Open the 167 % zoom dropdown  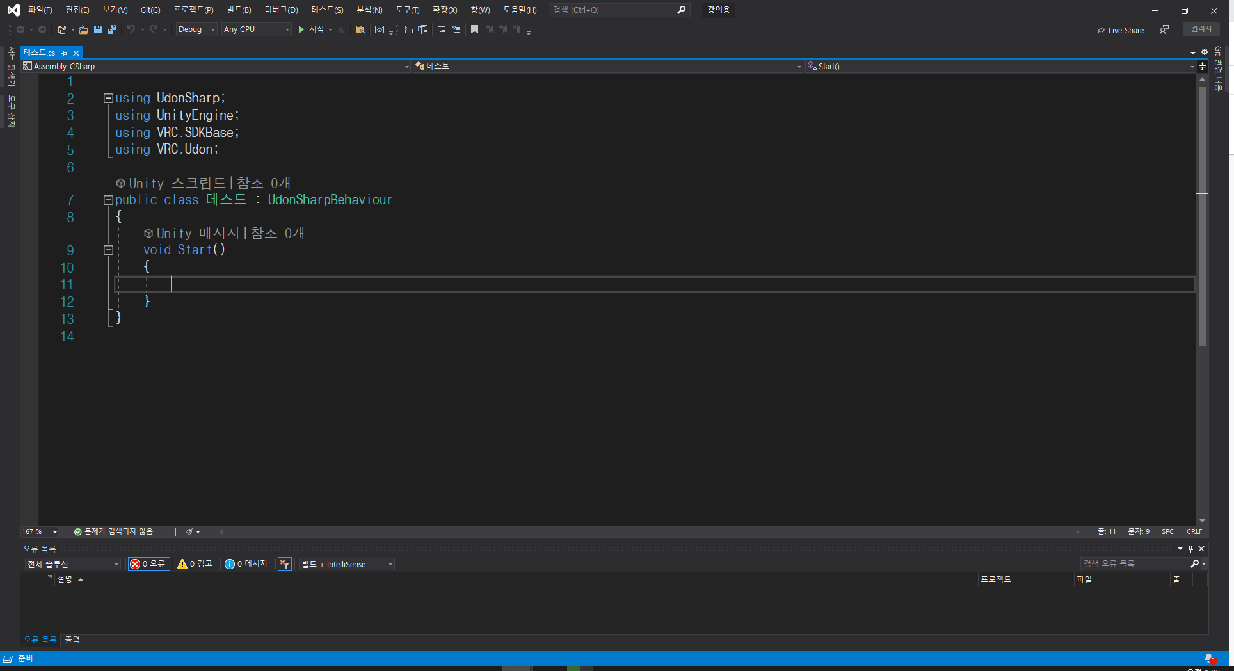click(x=40, y=532)
